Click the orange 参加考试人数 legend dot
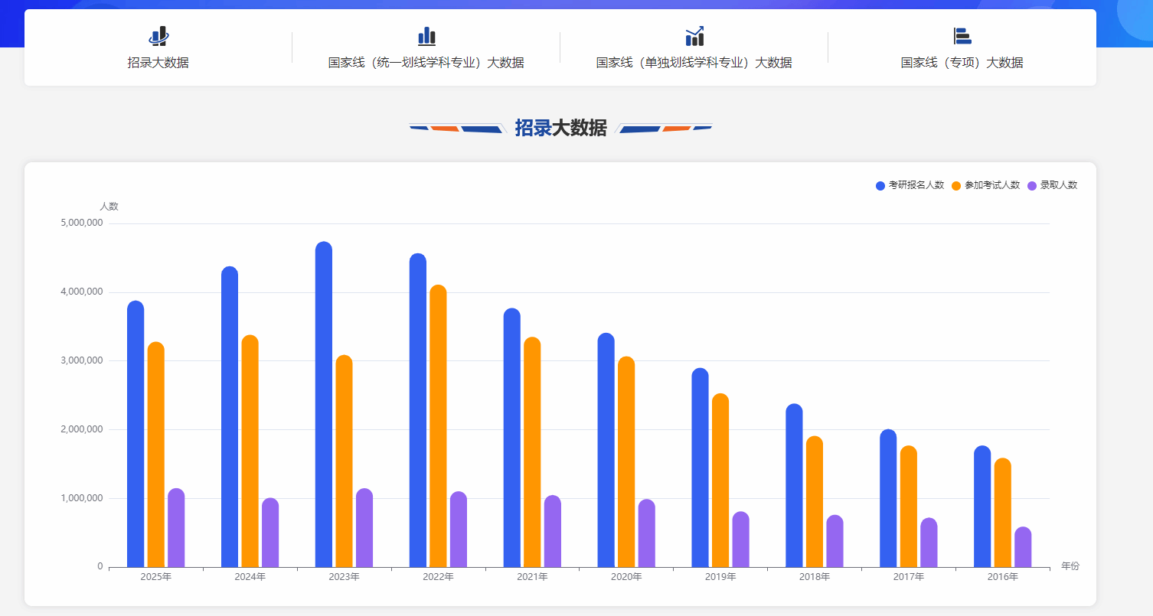 coord(956,186)
